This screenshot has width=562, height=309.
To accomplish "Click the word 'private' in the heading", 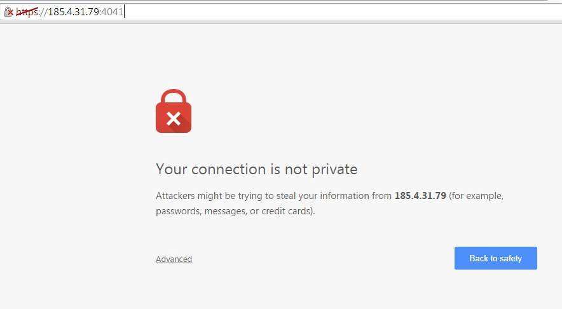I will point(334,170).
